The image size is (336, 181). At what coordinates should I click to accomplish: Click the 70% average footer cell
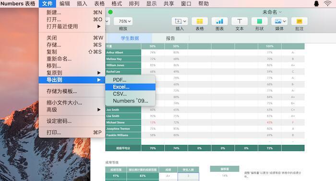(153, 148)
